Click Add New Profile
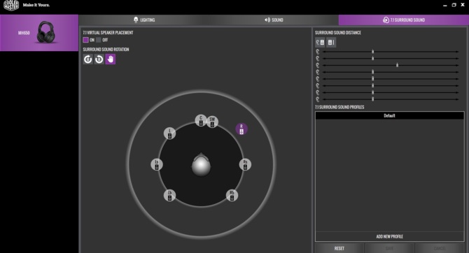The width and height of the screenshot is (469, 253). tap(389, 236)
